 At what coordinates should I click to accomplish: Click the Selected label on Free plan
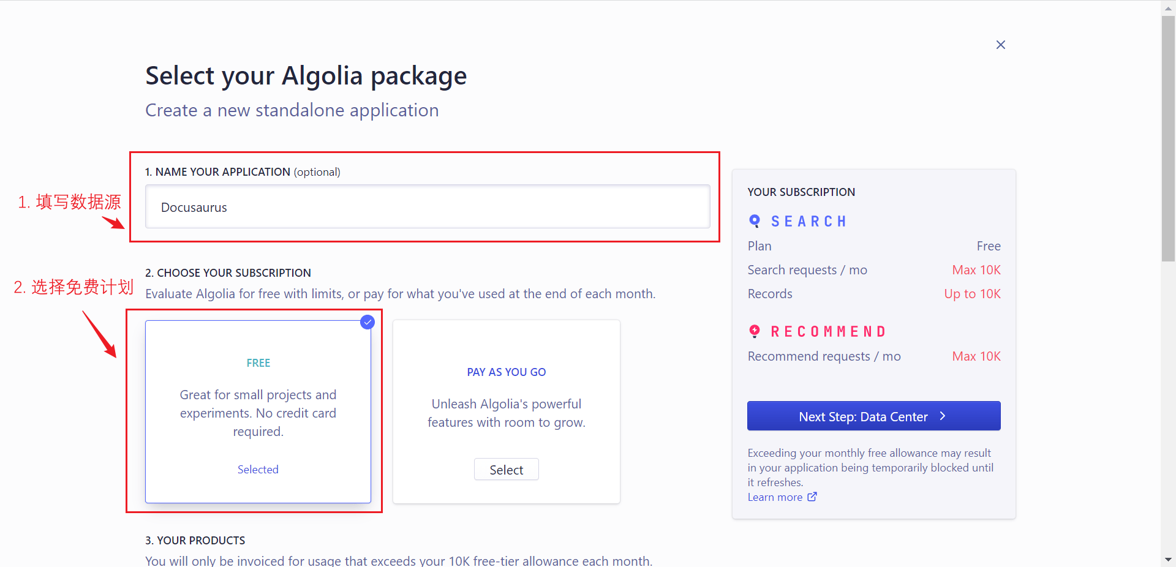(x=258, y=470)
